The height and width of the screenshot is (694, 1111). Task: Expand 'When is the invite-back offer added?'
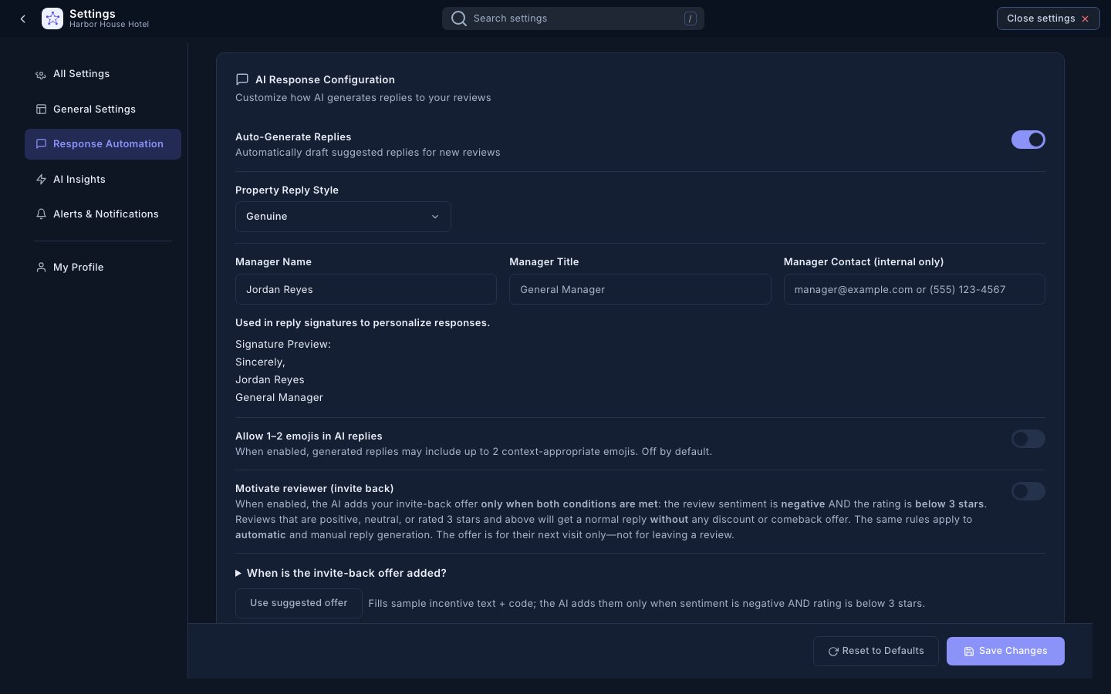click(x=341, y=573)
